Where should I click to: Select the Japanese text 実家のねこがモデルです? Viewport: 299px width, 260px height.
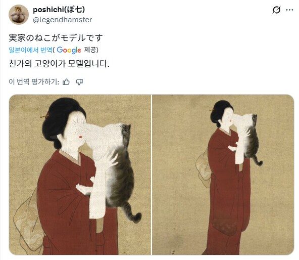[x=56, y=37]
